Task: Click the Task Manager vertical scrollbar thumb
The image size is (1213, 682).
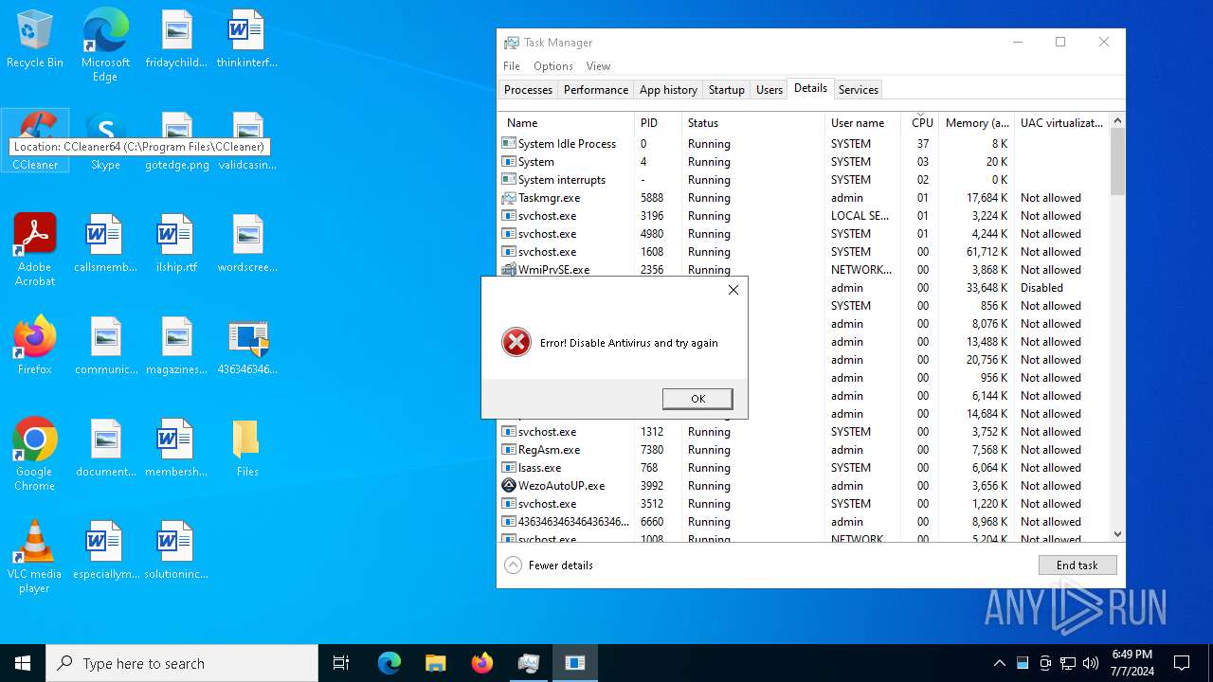Action: (1117, 162)
